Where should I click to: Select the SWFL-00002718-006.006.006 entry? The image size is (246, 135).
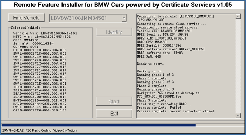point(40,54)
